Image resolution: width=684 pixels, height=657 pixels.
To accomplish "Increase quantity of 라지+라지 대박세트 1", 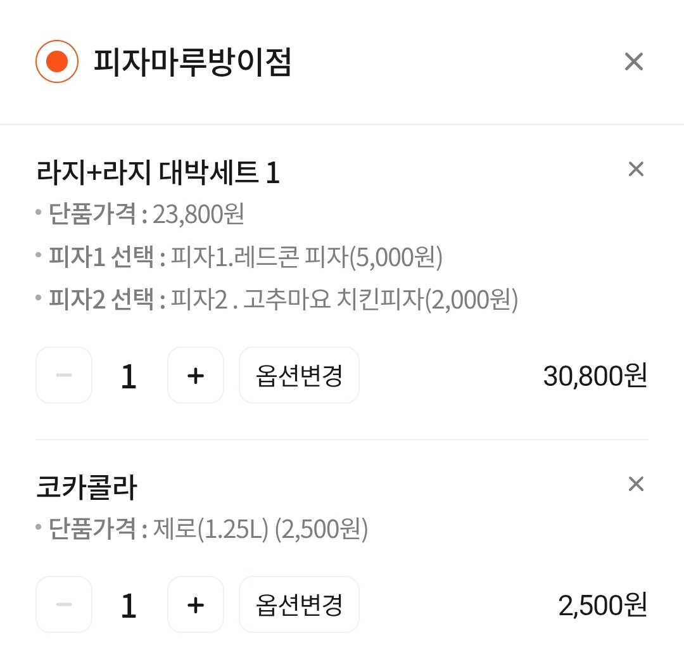I will pos(196,375).
